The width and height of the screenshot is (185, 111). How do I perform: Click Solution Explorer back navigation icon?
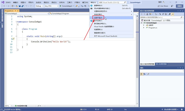point(142,14)
